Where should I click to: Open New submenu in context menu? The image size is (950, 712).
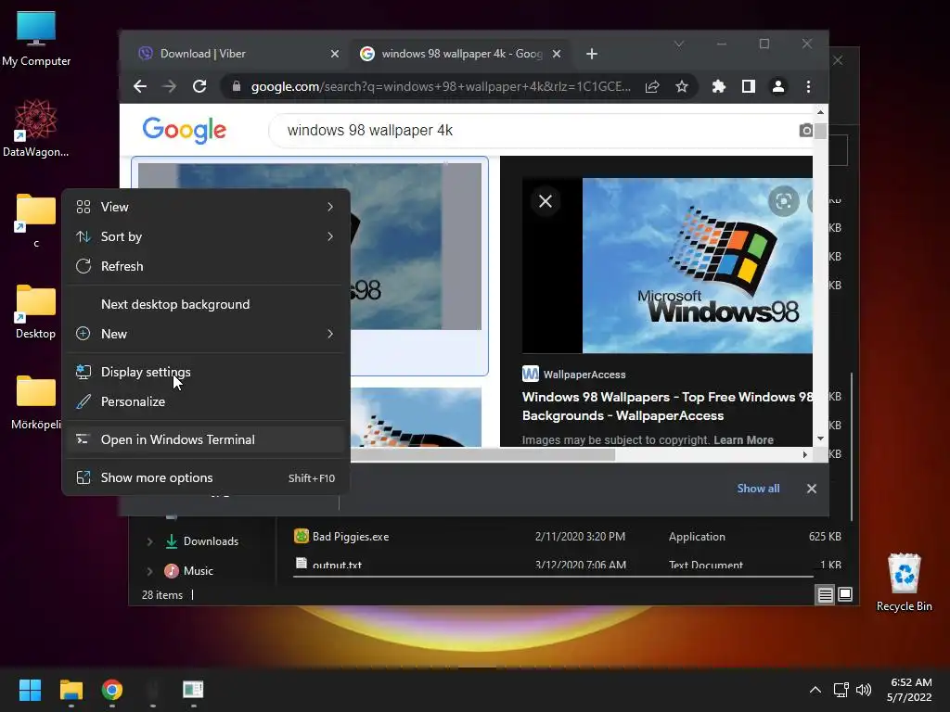tap(205, 334)
